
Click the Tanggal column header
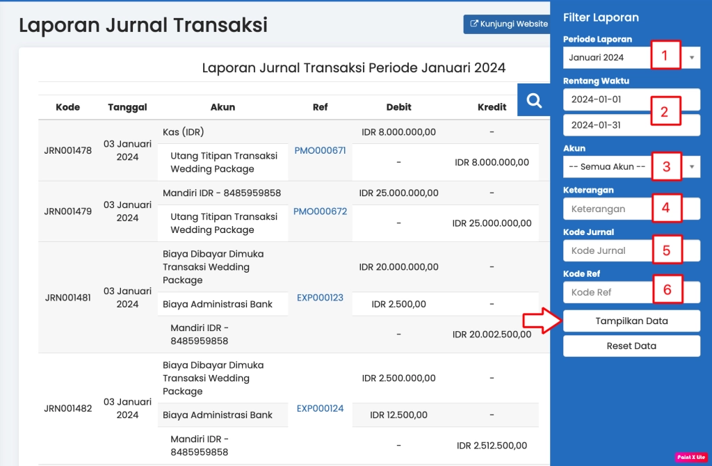[127, 107]
